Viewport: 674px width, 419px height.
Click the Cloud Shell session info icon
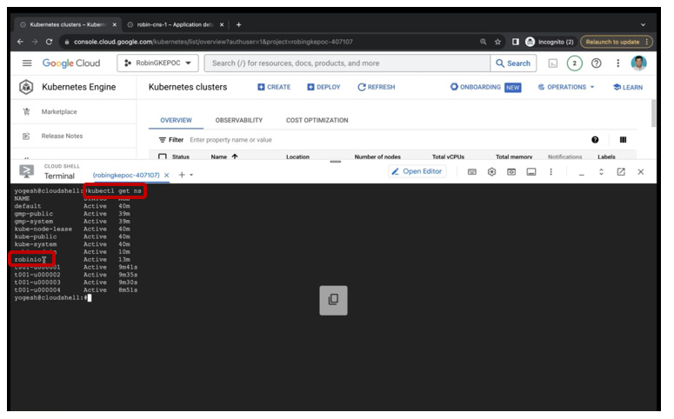(531, 172)
